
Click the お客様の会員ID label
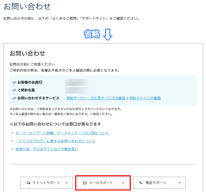point(30,82)
